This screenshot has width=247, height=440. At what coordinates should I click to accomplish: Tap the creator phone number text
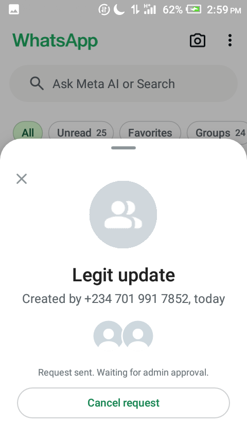coord(136,299)
